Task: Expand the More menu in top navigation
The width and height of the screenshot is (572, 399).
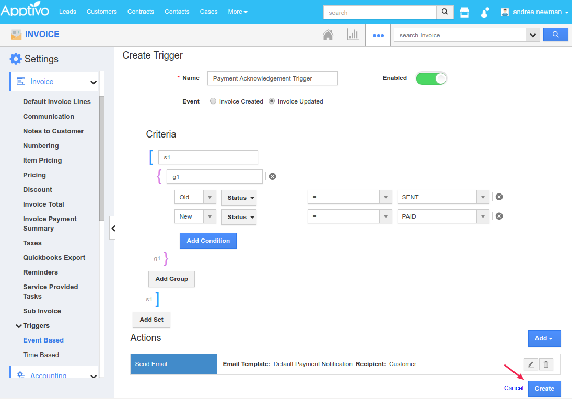Action: tap(238, 12)
